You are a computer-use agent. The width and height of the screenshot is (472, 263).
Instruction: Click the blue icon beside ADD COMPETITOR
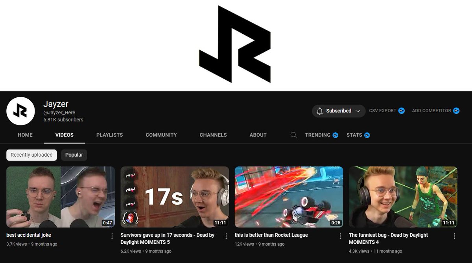(x=456, y=111)
